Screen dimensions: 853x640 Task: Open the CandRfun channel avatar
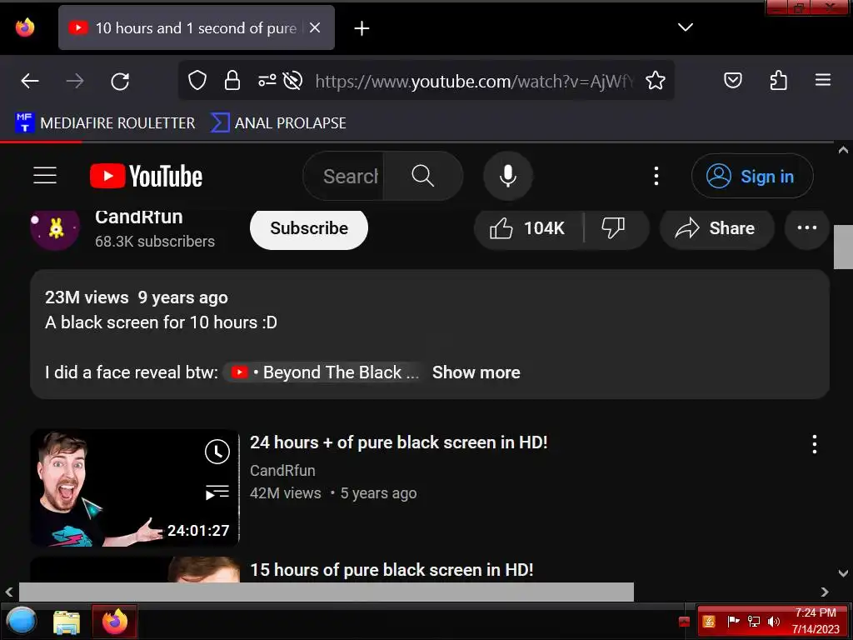click(x=54, y=227)
